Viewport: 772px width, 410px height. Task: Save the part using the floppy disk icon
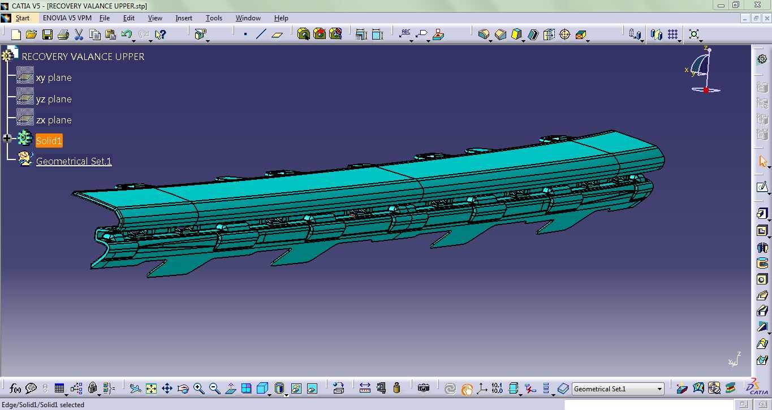48,34
